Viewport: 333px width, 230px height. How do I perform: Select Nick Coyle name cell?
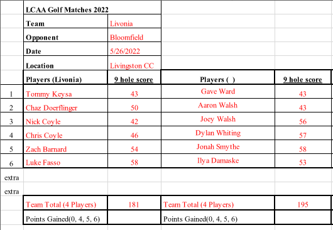click(65, 119)
